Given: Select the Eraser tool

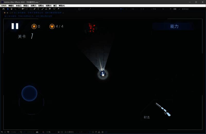Looking at the screenshot, I should pos(50,9).
